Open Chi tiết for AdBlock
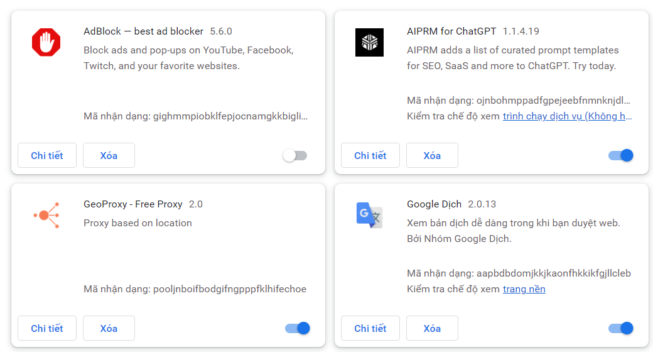 click(47, 155)
